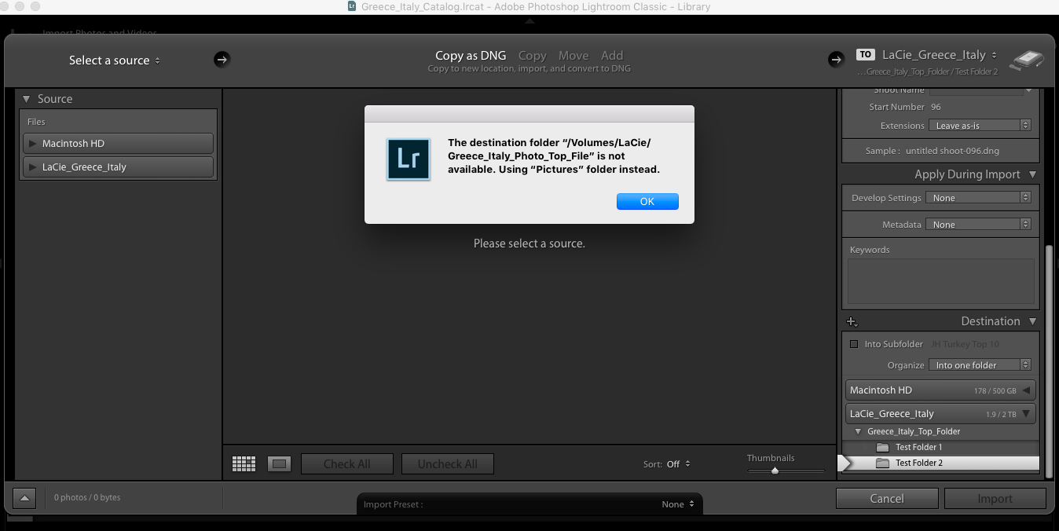Choose the Move import mode

tap(573, 56)
